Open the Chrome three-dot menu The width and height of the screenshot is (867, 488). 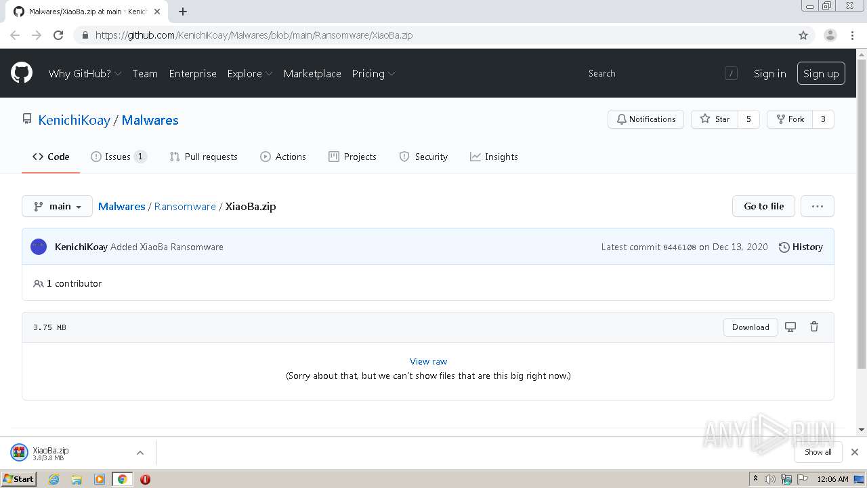(853, 35)
